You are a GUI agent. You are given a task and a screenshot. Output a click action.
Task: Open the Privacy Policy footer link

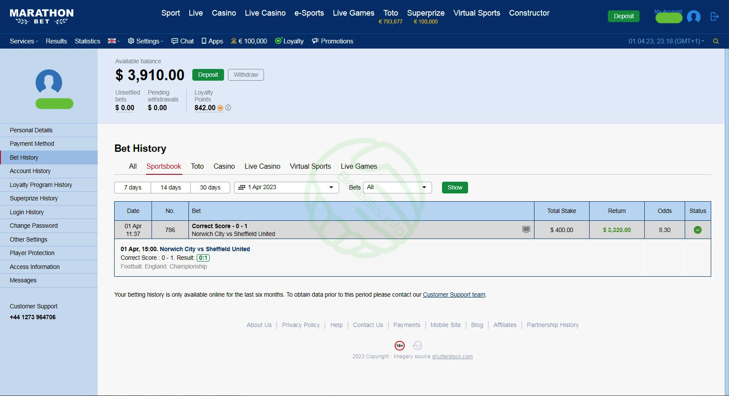(301, 325)
